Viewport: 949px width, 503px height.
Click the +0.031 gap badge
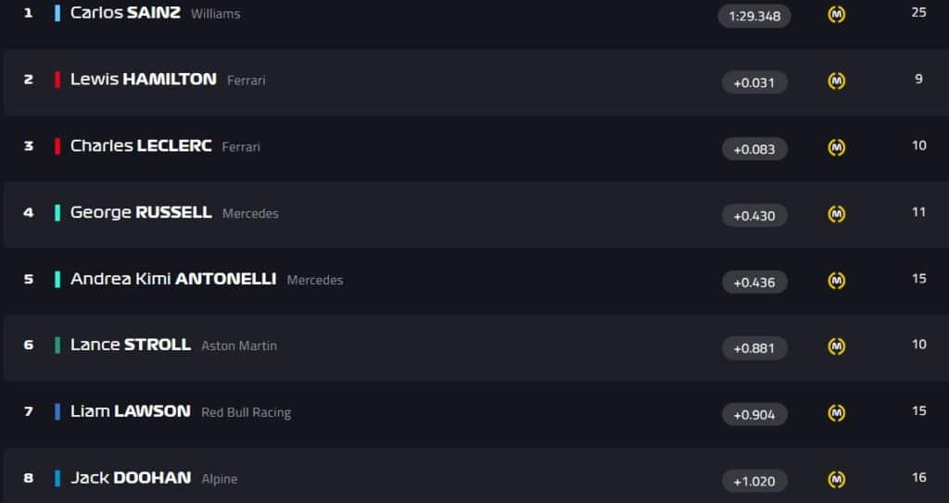754,82
